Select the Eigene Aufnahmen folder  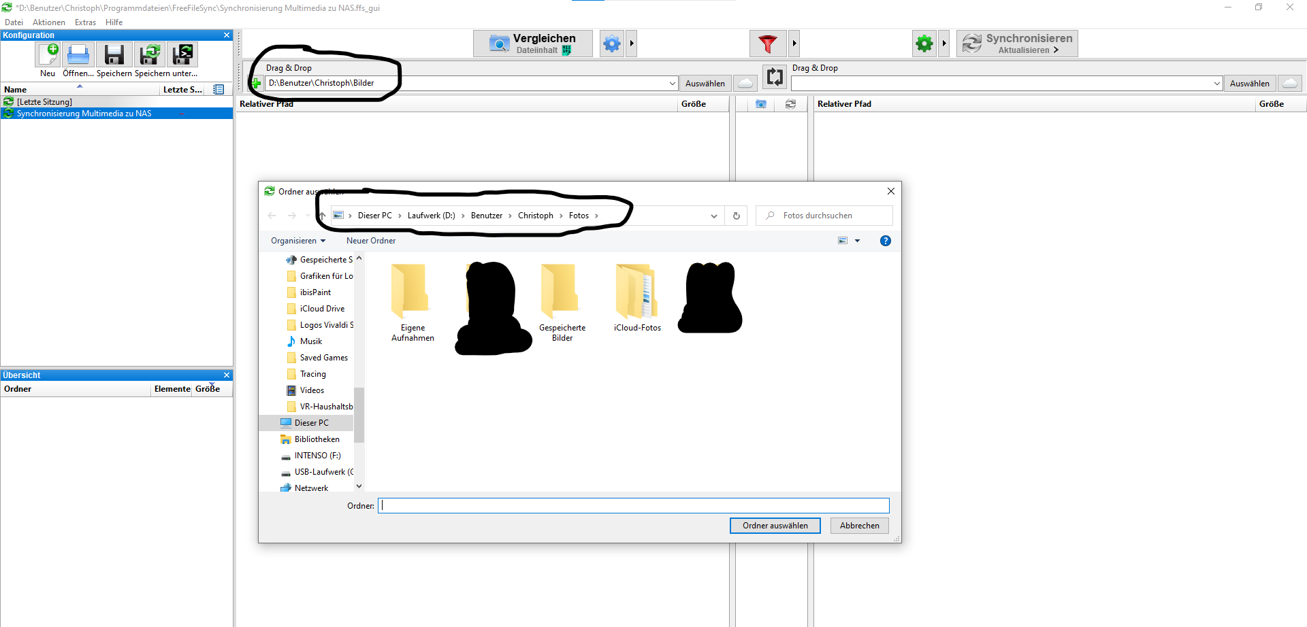click(413, 303)
